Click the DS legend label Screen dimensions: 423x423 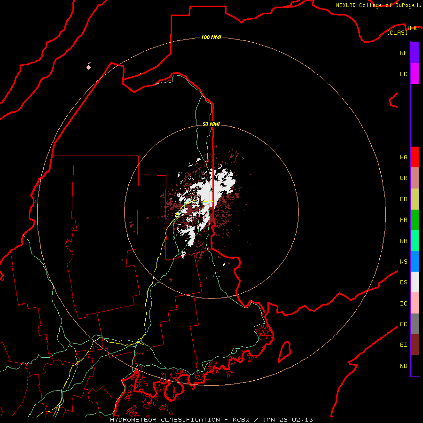click(x=403, y=282)
